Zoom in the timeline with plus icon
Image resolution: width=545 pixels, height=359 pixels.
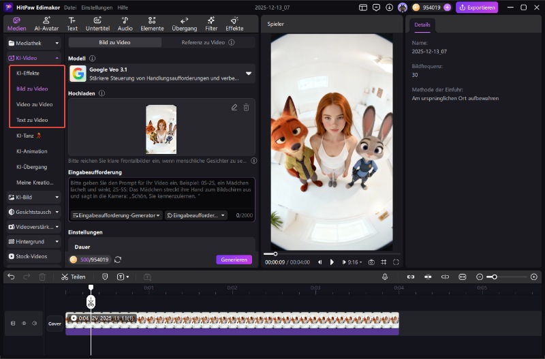534,277
